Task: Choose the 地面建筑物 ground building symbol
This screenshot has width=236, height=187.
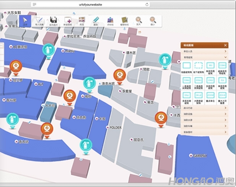Action: coord(187,67)
